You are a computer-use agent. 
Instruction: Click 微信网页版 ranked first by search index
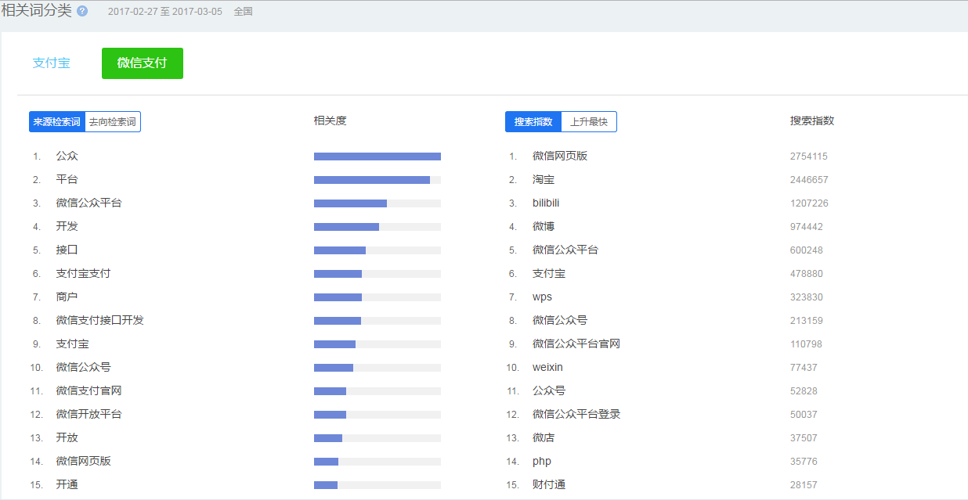(x=560, y=156)
